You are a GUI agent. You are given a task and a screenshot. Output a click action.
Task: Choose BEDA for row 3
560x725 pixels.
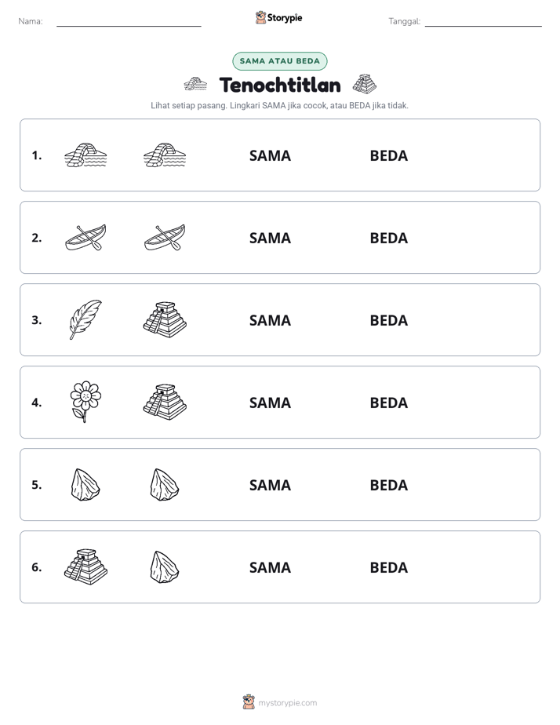point(389,320)
